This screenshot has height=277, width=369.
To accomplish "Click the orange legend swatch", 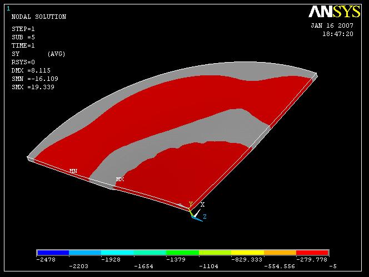I will click(280, 253).
